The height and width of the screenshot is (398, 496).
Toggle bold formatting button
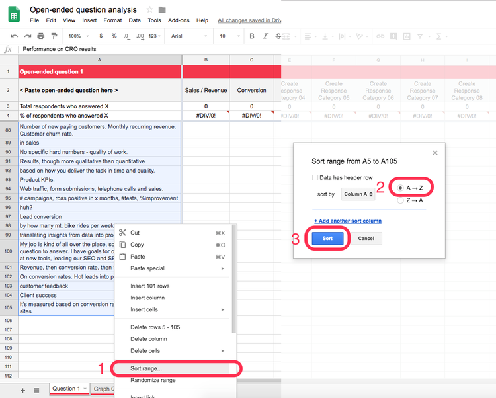pyautogui.click(x=252, y=36)
